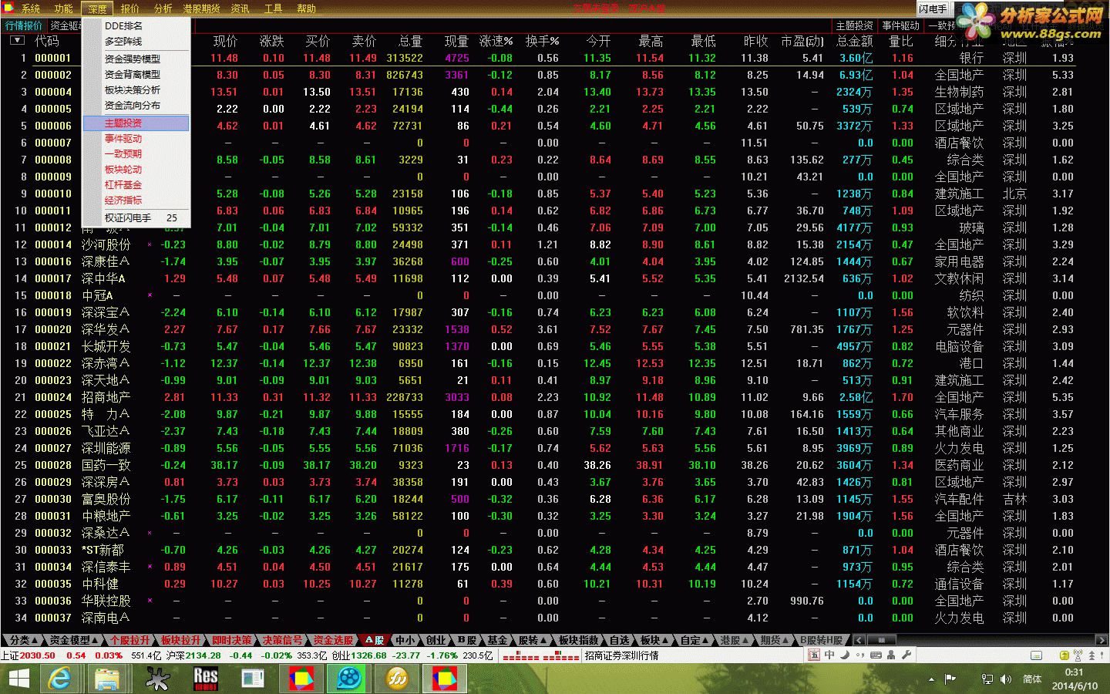This screenshot has height=694, width=1110.
Task: Click the Action Center flag icon in the tray
Action: click(x=950, y=679)
